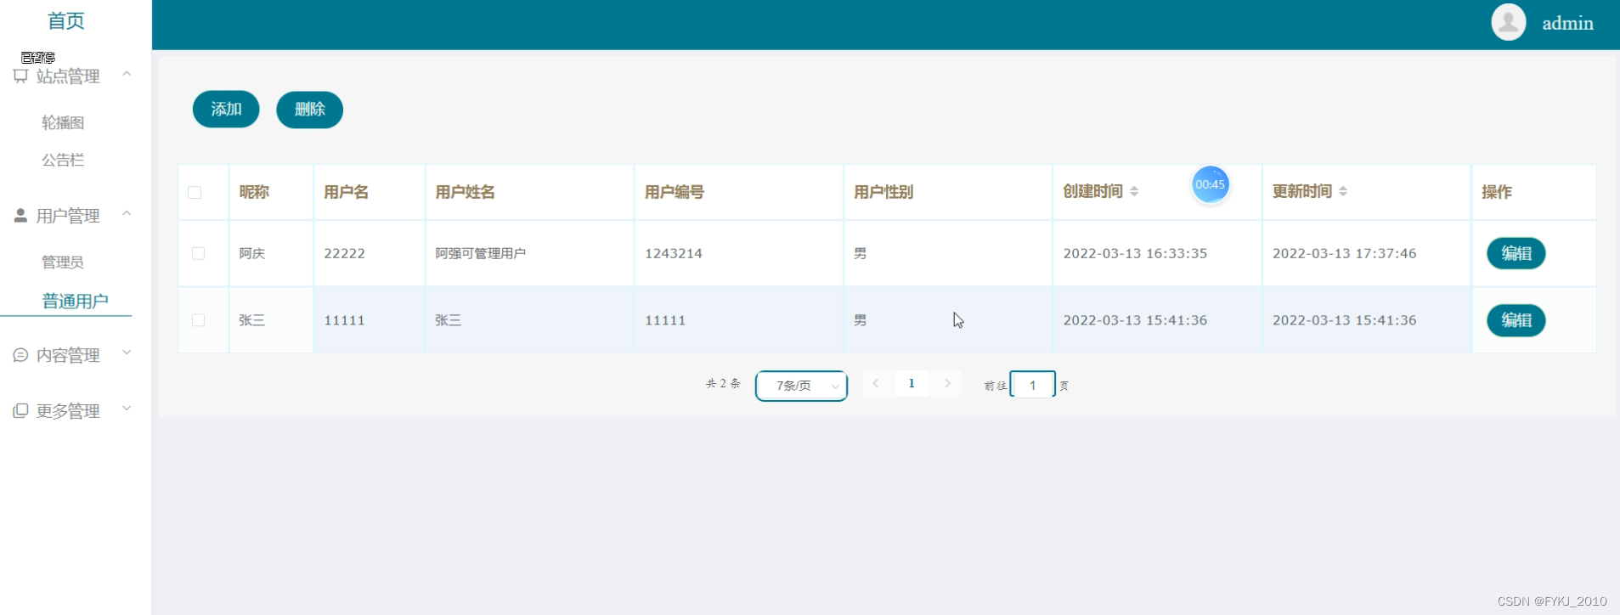The width and height of the screenshot is (1620, 615).
Task: Click the 男 gender cell in 张三 row
Action: pos(860,320)
